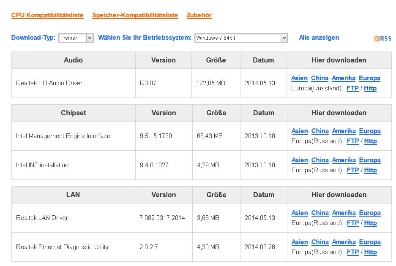Click the RSS feed icon

377,39
